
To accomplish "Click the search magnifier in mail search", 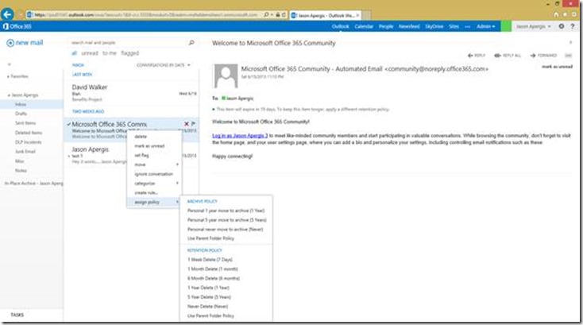I will click(x=191, y=43).
